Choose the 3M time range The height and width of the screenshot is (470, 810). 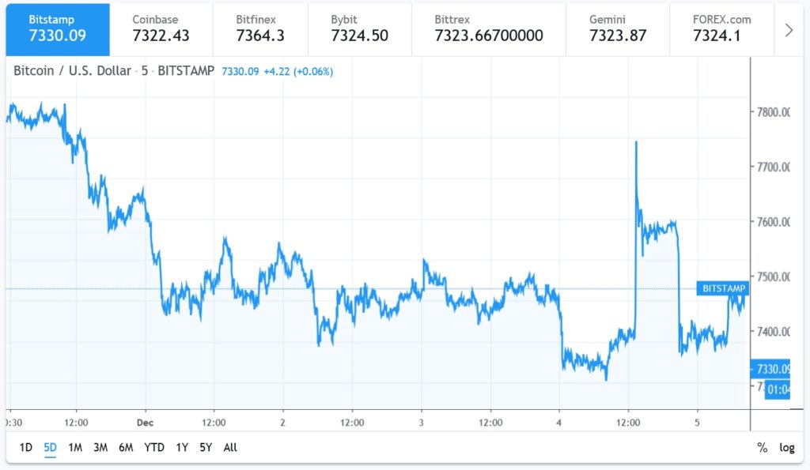click(x=100, y=448)
